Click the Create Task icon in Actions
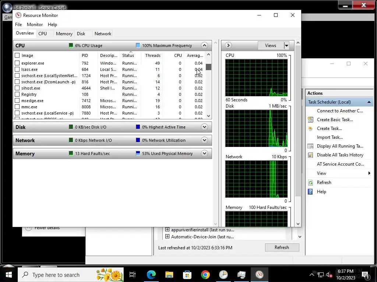377x282 pixels. pos(310,129)
